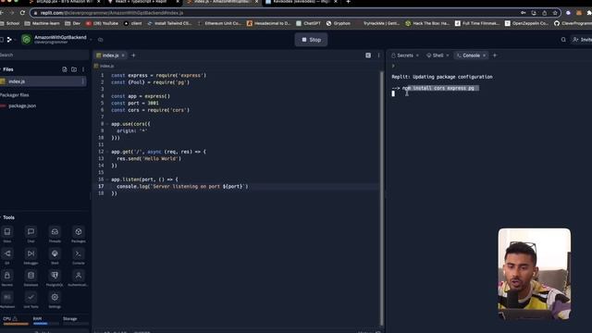Expand the console prompt chevron
Viewport: 592px width, 333px height.
coord(393,66)
